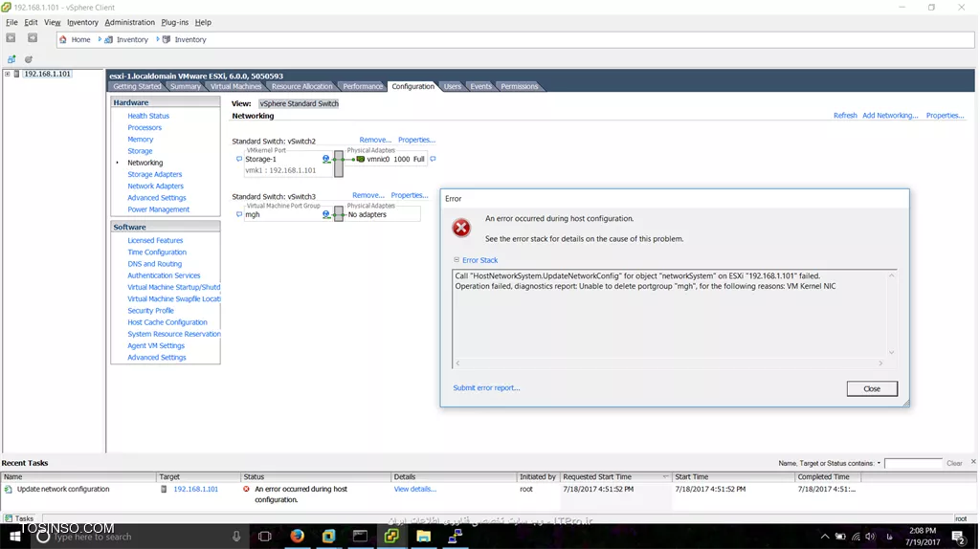
Task: Collapse the Error Stack section
Action: click(457, 260)
